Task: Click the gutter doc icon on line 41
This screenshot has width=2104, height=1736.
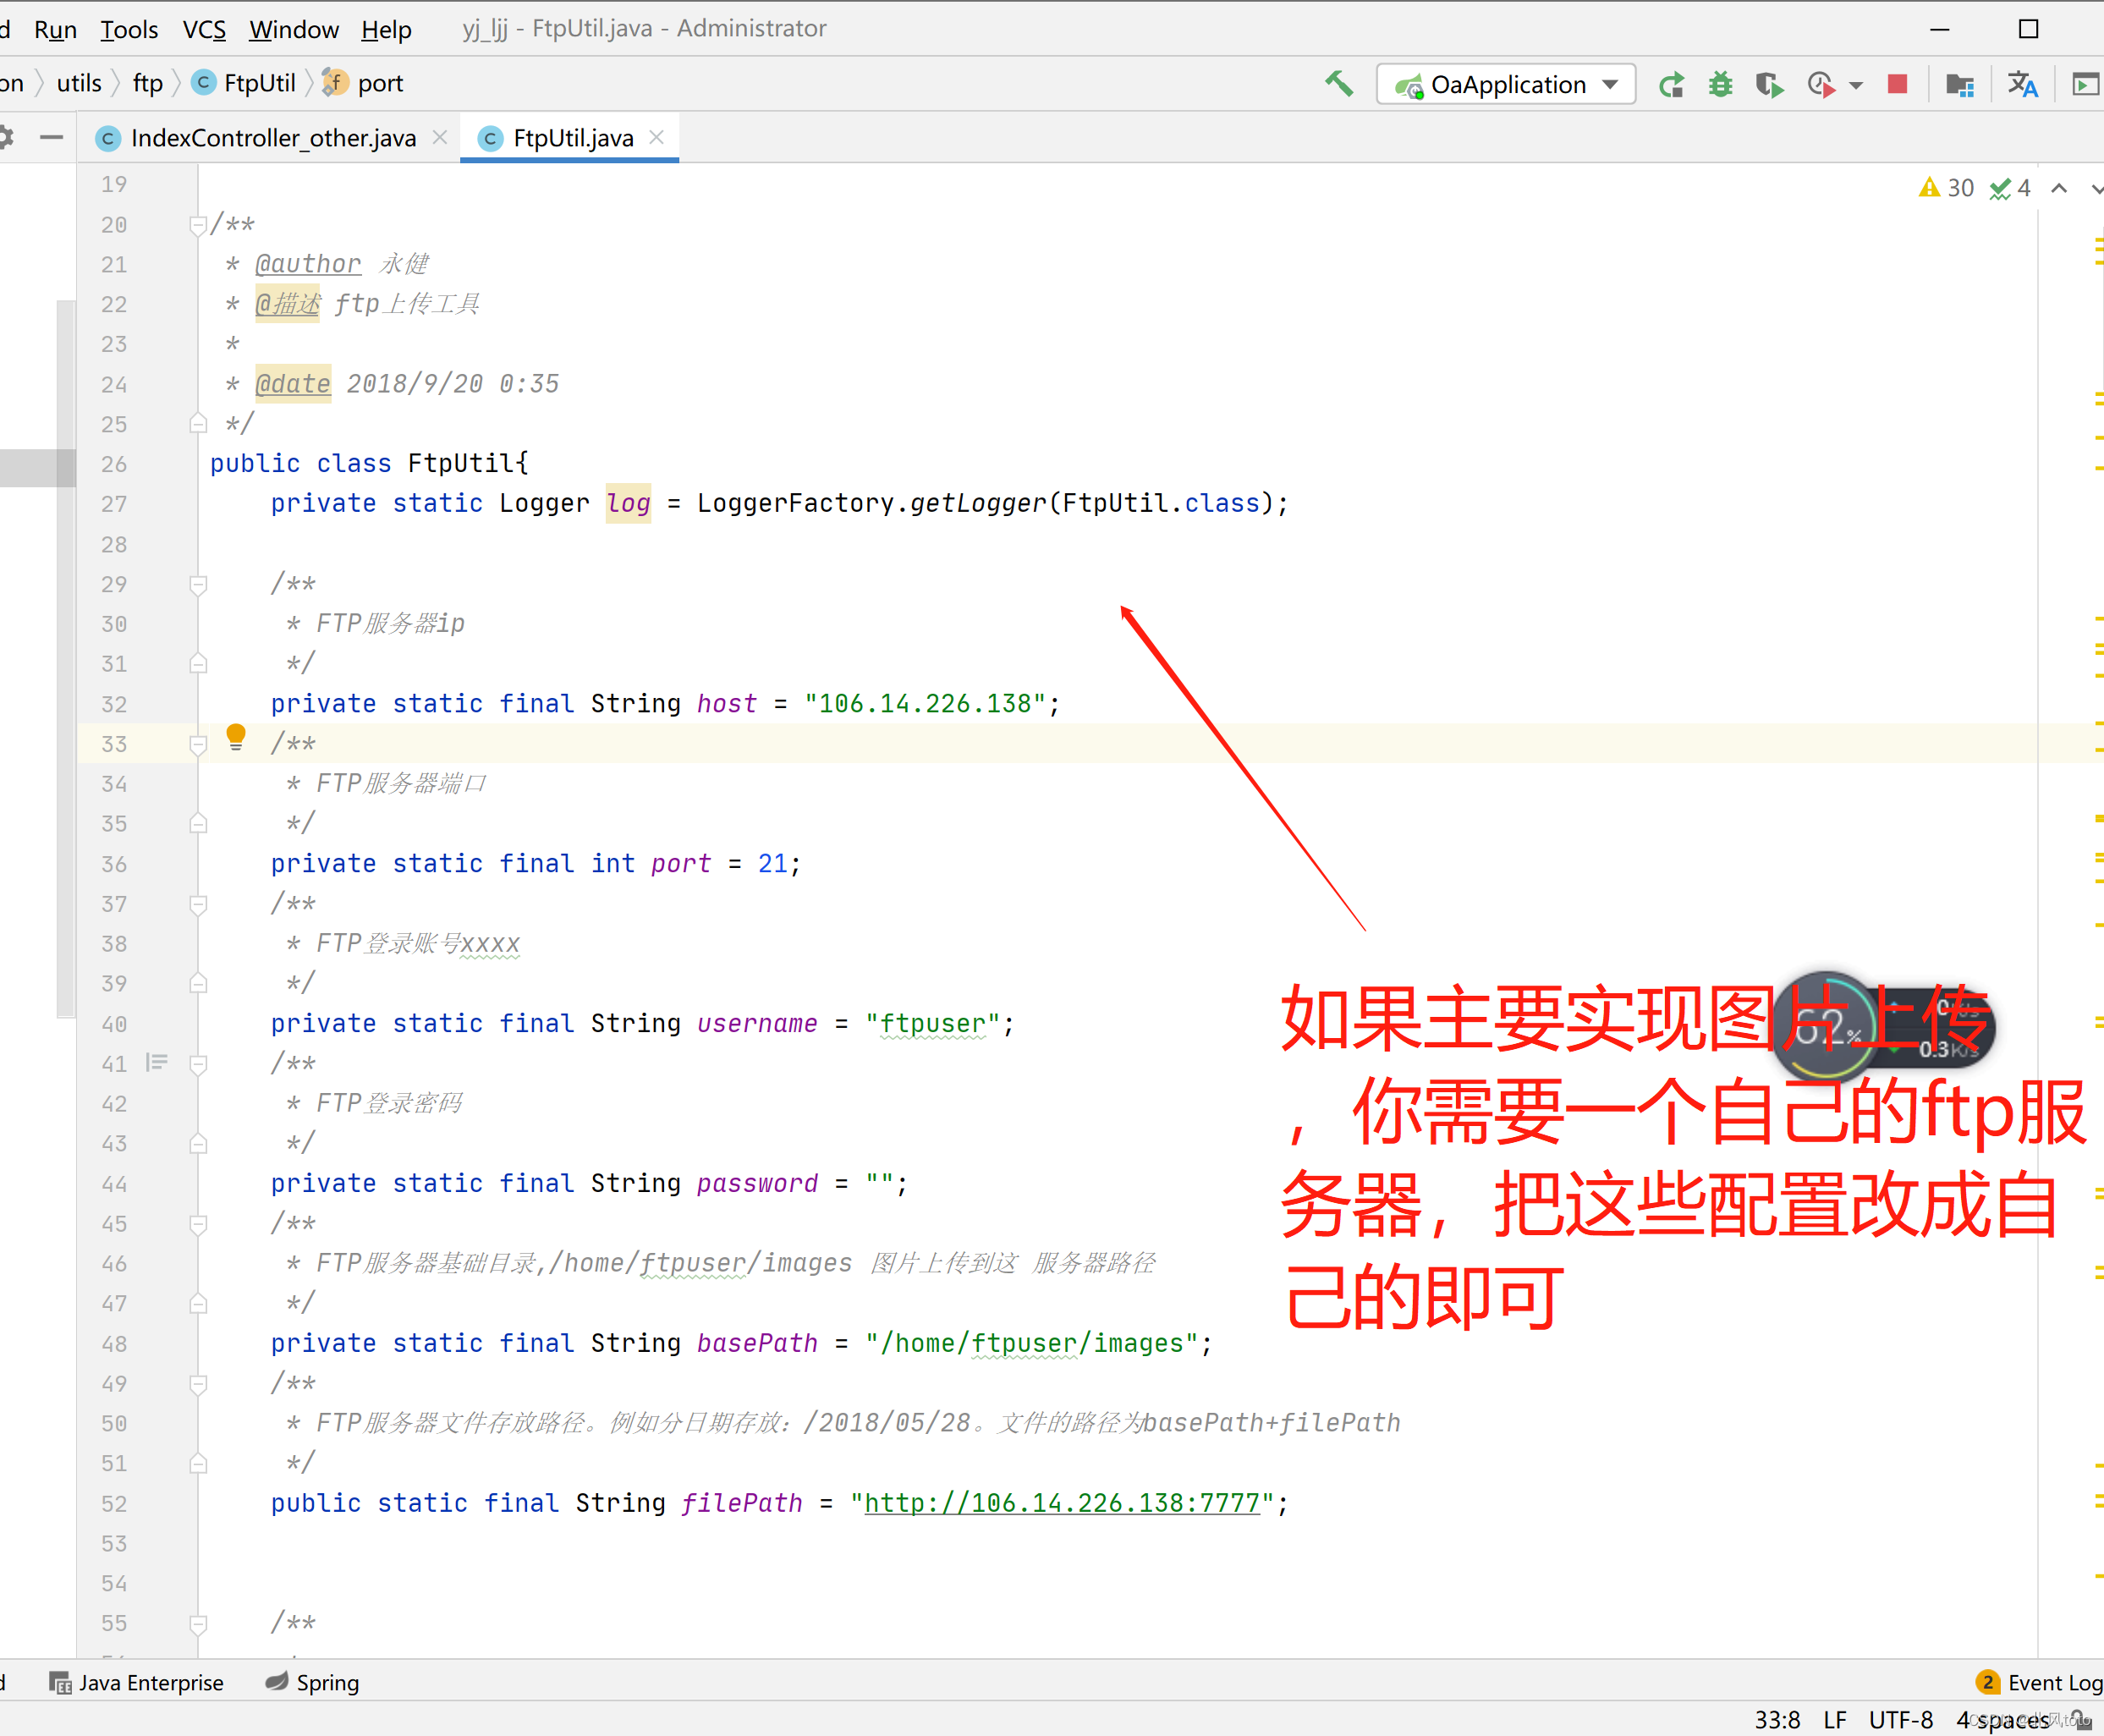Action: (x=157, y=1063)
